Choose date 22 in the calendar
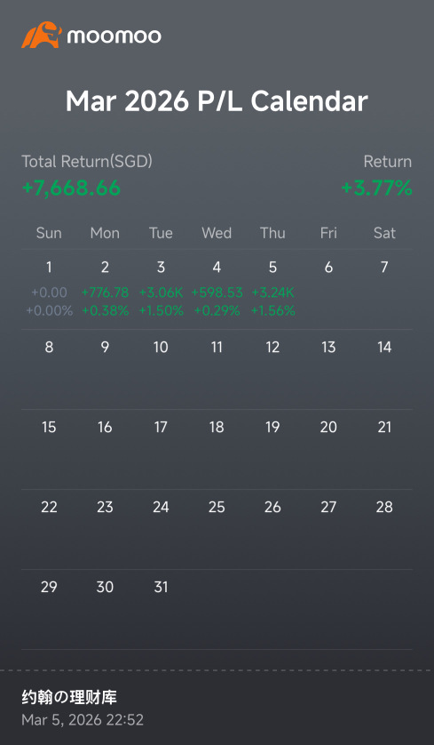This screenshot has height=745, width=434. coord(49,507)
